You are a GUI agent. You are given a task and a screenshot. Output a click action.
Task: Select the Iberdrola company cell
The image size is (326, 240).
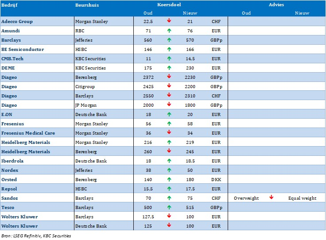tap(12, 161)
